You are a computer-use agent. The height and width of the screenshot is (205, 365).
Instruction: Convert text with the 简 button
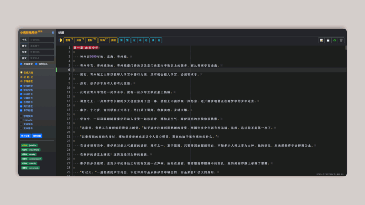(x=121, y=40)
